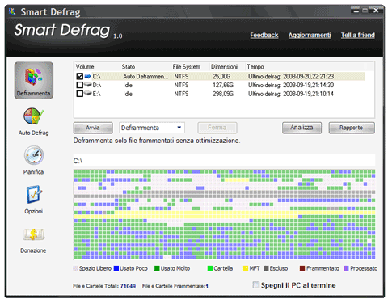Click 'Ultimo defrag: 2008-09-19,21:14:30' cell
Screen dimensions: 388x303
[x=291, y=85]
